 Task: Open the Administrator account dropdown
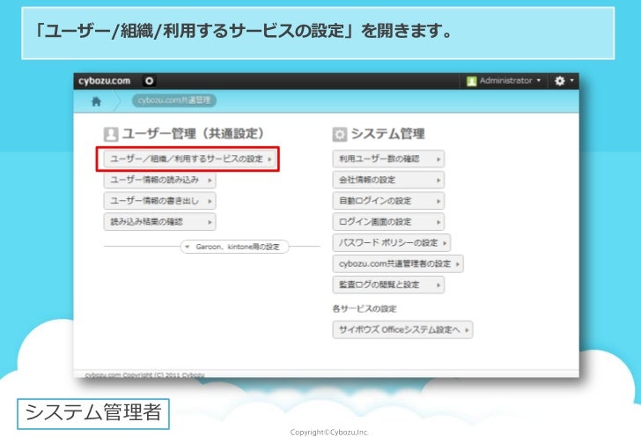pyautogui.click(x=504, y=81)
